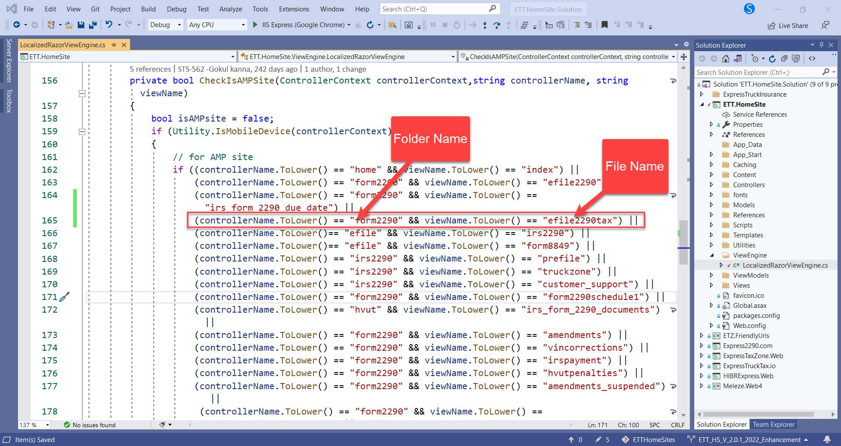
Task: Start IIS Express with the green play button
Action: coord(255,25)
